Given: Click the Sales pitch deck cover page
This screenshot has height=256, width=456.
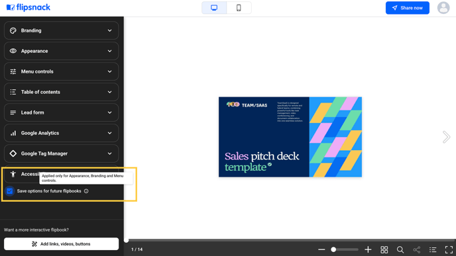Looking at the screenshot, I should pos(290,137).
